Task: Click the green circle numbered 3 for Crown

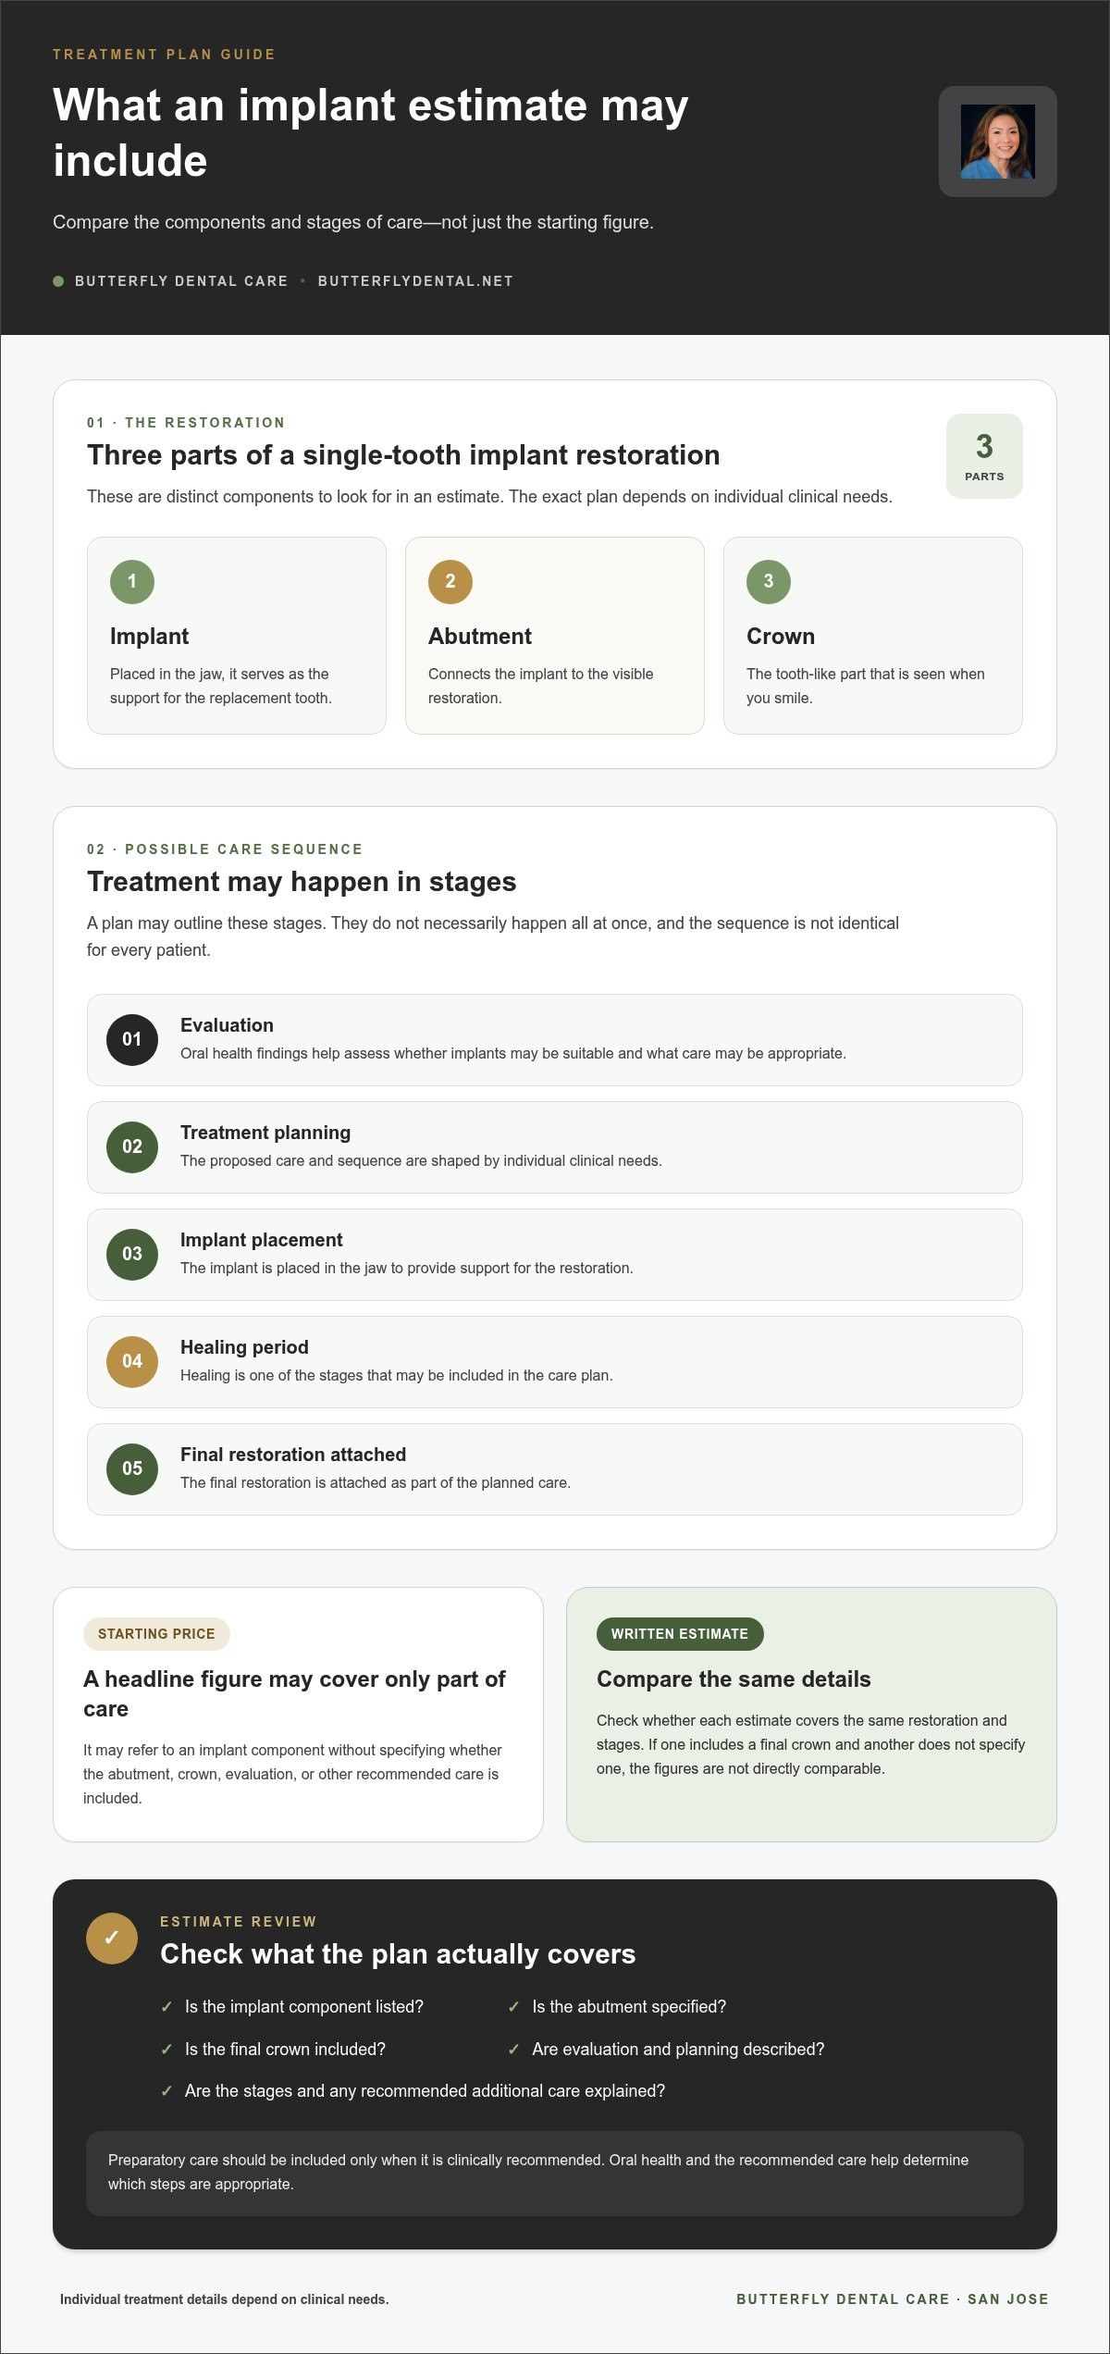Action: pyautogui.click(x=769, y=582)
